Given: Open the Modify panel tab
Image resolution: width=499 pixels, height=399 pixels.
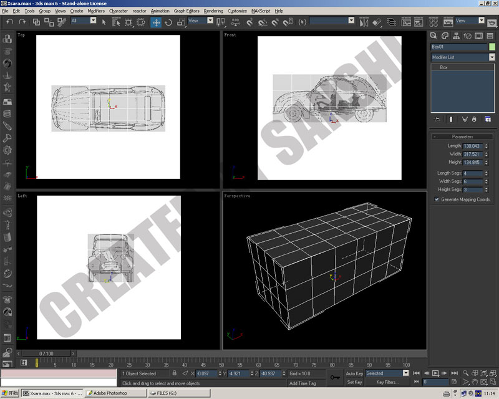Looking at the screenshot, I should click(445, 36).
